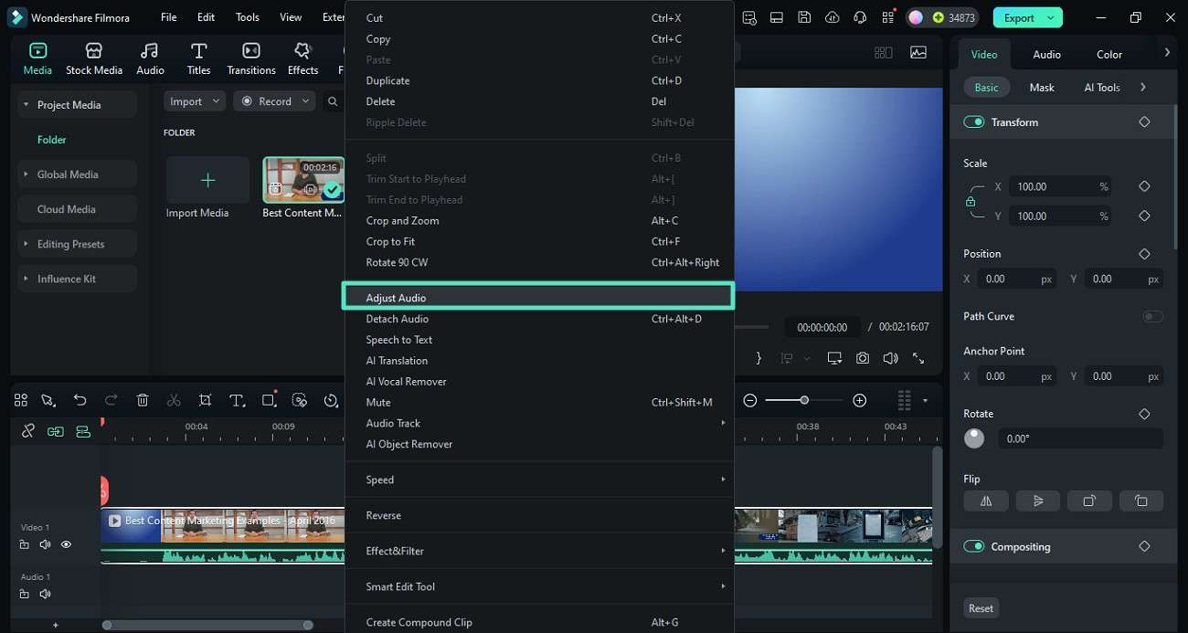Select the Best Content media thumbnail
Image resolution: width=1188 pixels, height=633 pixels.
(302, 180)
